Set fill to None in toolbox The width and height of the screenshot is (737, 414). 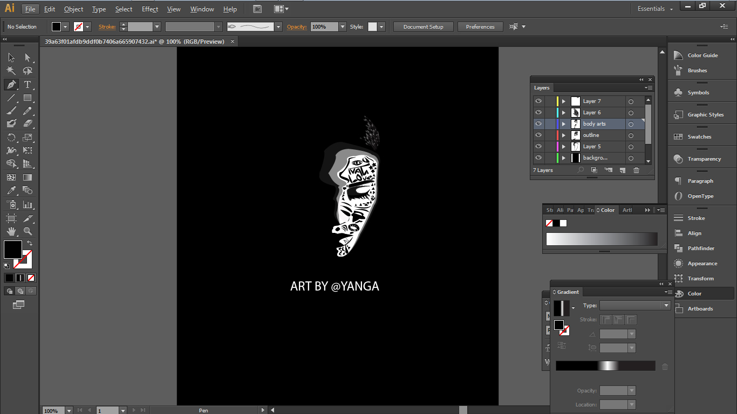[x=31, y=278]
